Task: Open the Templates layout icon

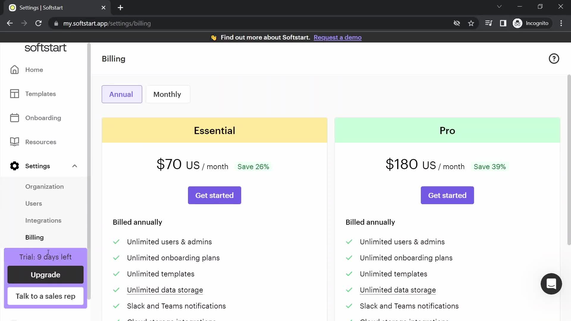Action: [x=14, y=94]
